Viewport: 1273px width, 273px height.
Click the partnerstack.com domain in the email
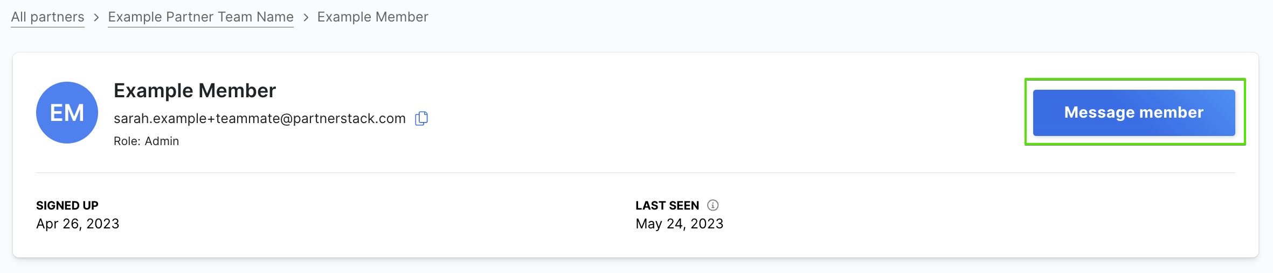point(349,119)
